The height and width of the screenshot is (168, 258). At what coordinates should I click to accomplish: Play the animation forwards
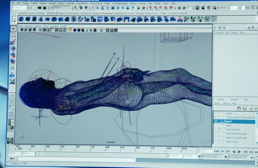[x=239, y=151]
